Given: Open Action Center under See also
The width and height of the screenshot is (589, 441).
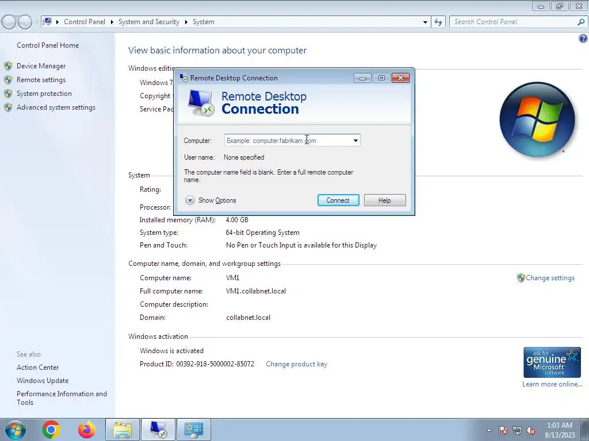Looking at the screenshot, I should point(37,367).
